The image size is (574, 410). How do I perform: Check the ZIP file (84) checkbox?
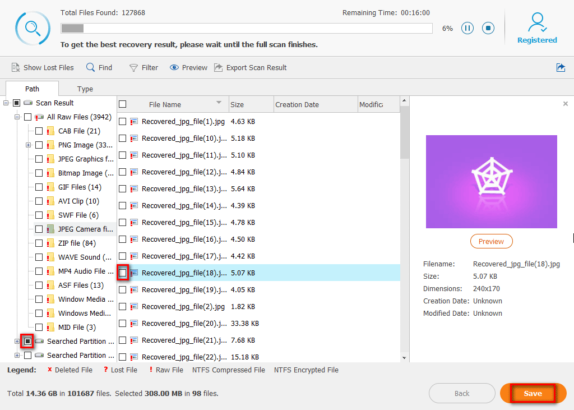tap(39, 243)
